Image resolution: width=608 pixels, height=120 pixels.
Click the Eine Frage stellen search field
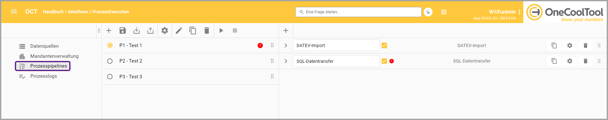click(x=358, y=12)
